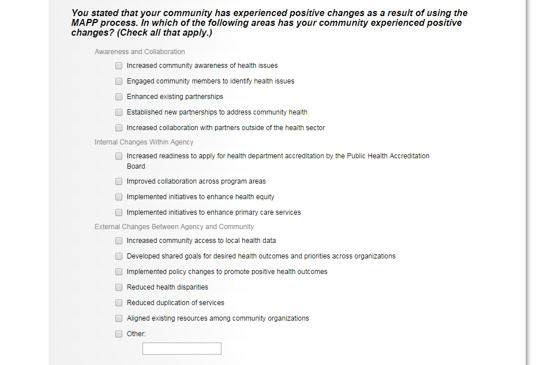
Task: Check the 'Other:' option checkbox
Action: [119, 334]
